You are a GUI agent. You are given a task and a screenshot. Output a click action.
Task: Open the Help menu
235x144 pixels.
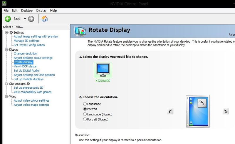[53, 11]
